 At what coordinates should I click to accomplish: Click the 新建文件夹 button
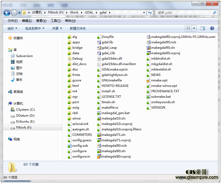pos(78,28)
